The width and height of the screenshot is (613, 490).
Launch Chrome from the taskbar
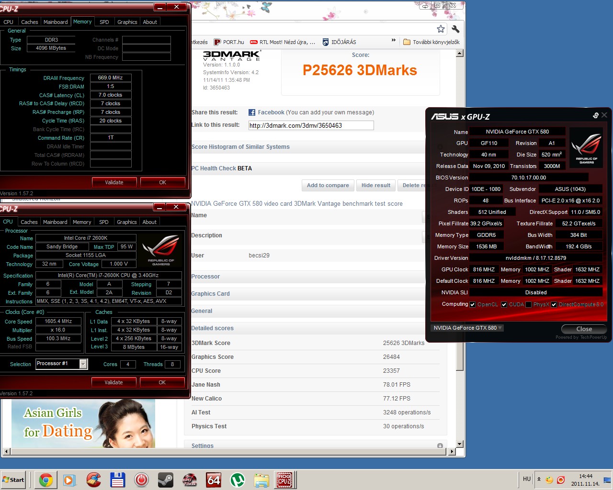(x=46, y=479)
